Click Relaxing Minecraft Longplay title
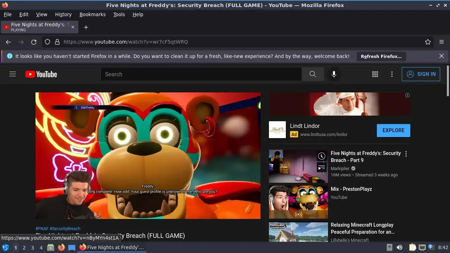 (x=362, y=228)
